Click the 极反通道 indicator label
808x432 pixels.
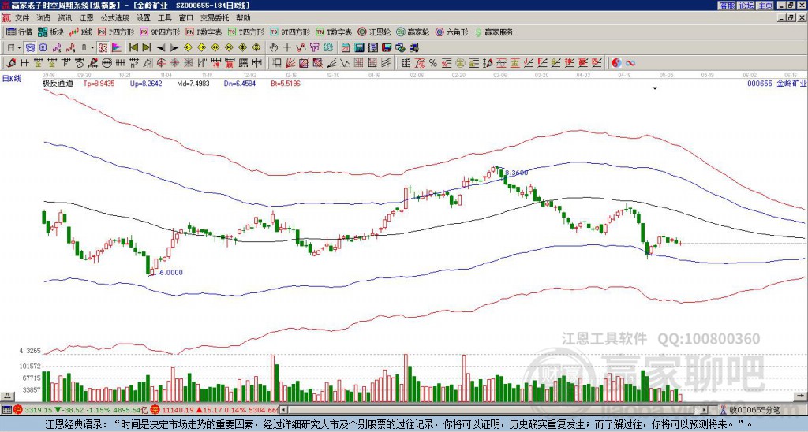pos(58,84)
